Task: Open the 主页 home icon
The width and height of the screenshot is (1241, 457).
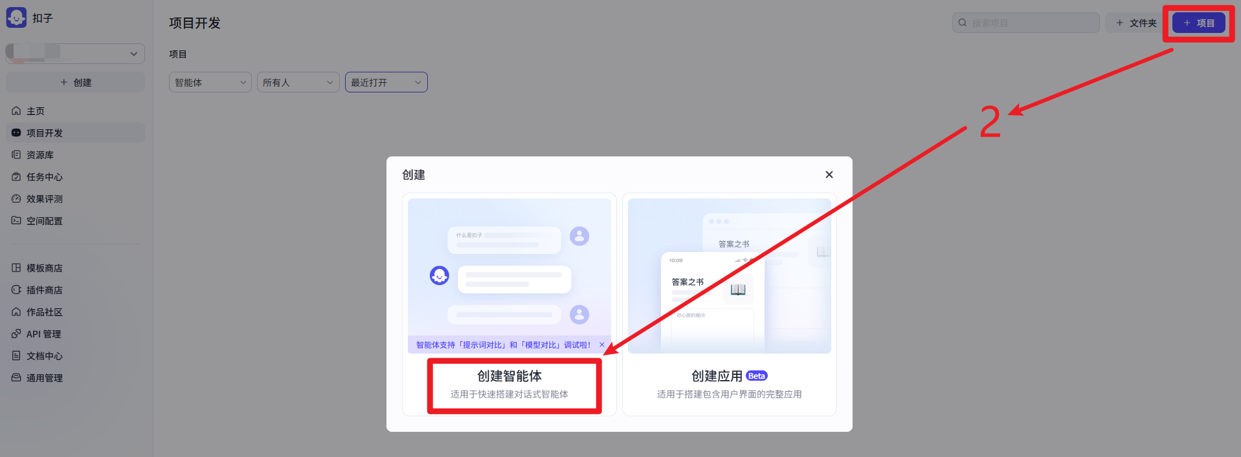Action: tap(16, 111)
